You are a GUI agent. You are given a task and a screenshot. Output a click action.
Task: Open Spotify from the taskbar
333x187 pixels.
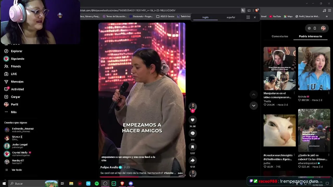[97, 184]
